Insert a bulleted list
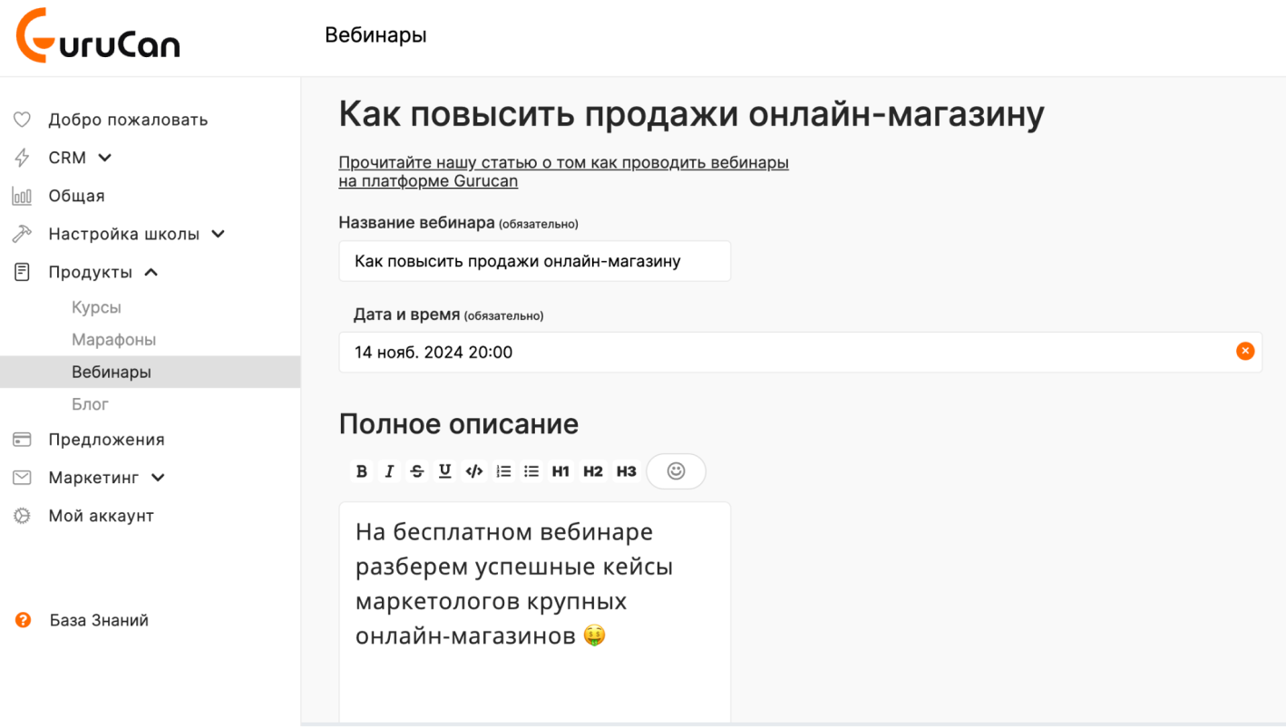This screenshot has height=727, width=1286. (x=531, y=471)
